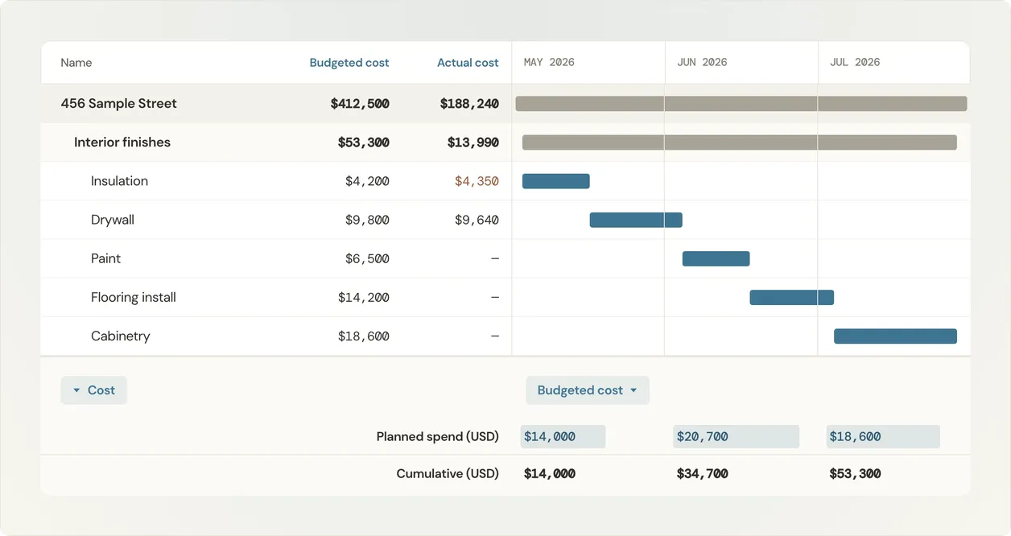Select the Insulation task row name
The image size is (1011, 536).
pos(119,181)
